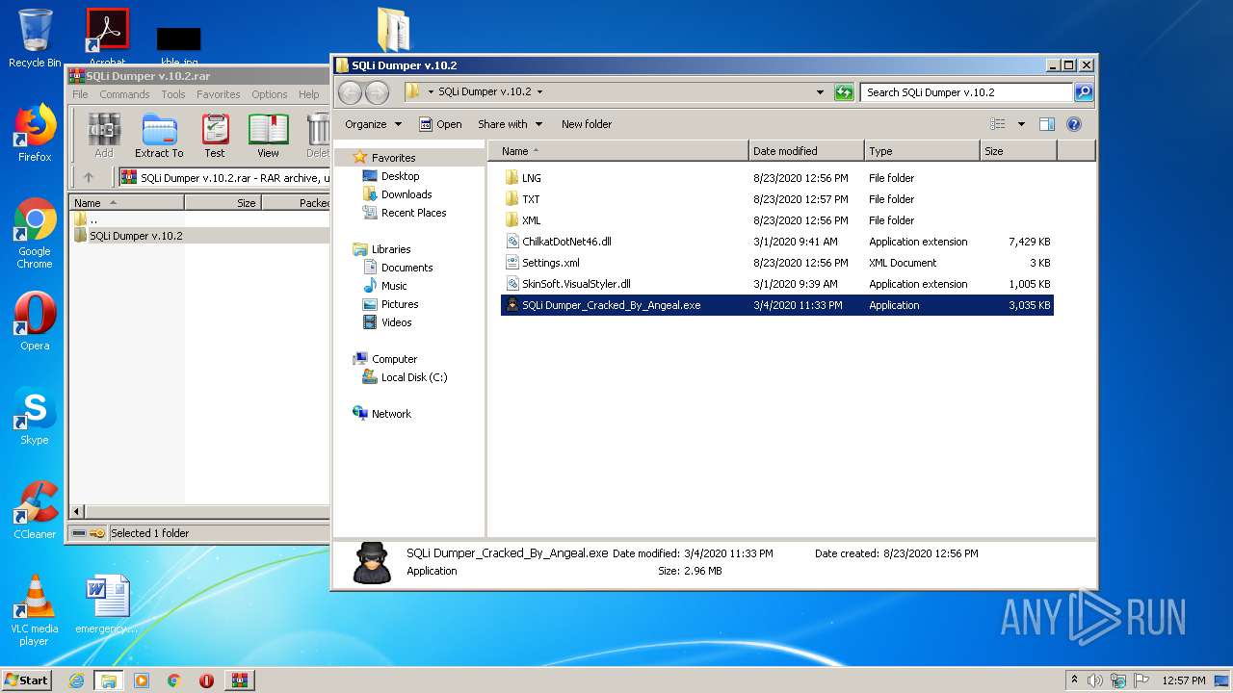Click WinRAR's up one level arrow
This screenshot has height=693, width=1233.
click(89, 177)
